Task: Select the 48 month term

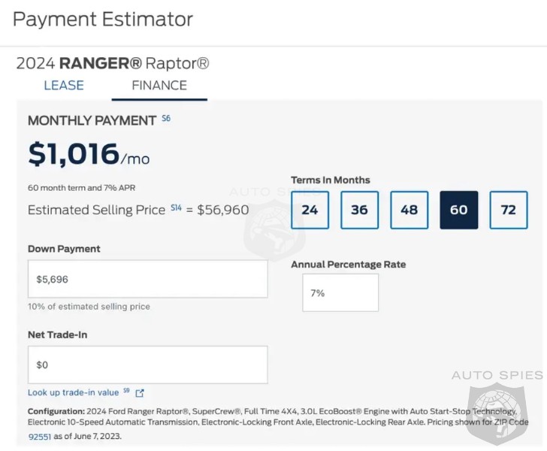Action: pos(409,210)
